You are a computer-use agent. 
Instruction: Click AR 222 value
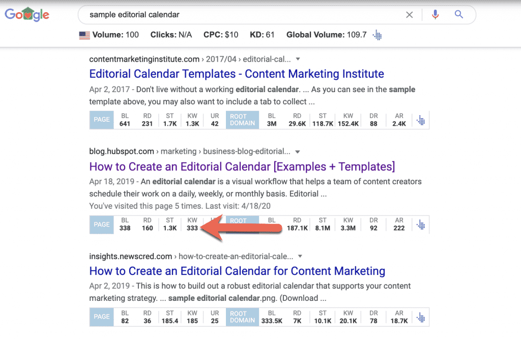(x=399, y=224)
